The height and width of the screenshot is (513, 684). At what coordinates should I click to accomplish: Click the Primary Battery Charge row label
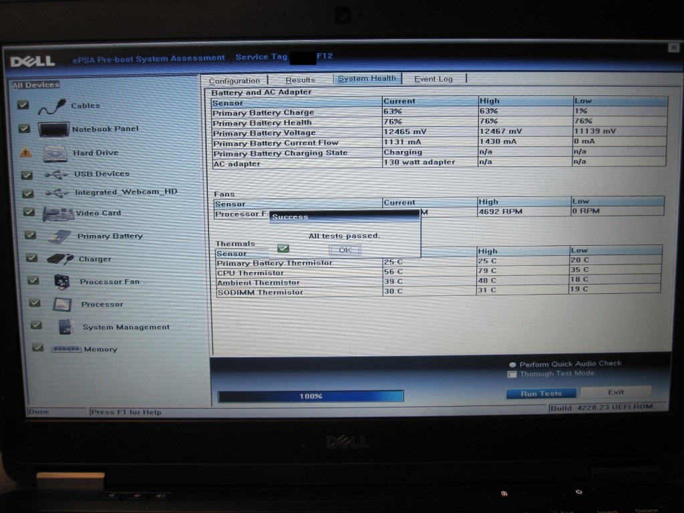click(x=263, y=113)
